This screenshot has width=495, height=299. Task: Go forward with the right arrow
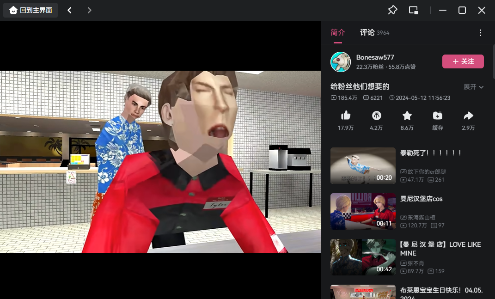[89, 10]
